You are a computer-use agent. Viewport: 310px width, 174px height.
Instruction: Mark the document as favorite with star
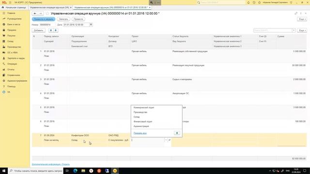coord(47,14)
